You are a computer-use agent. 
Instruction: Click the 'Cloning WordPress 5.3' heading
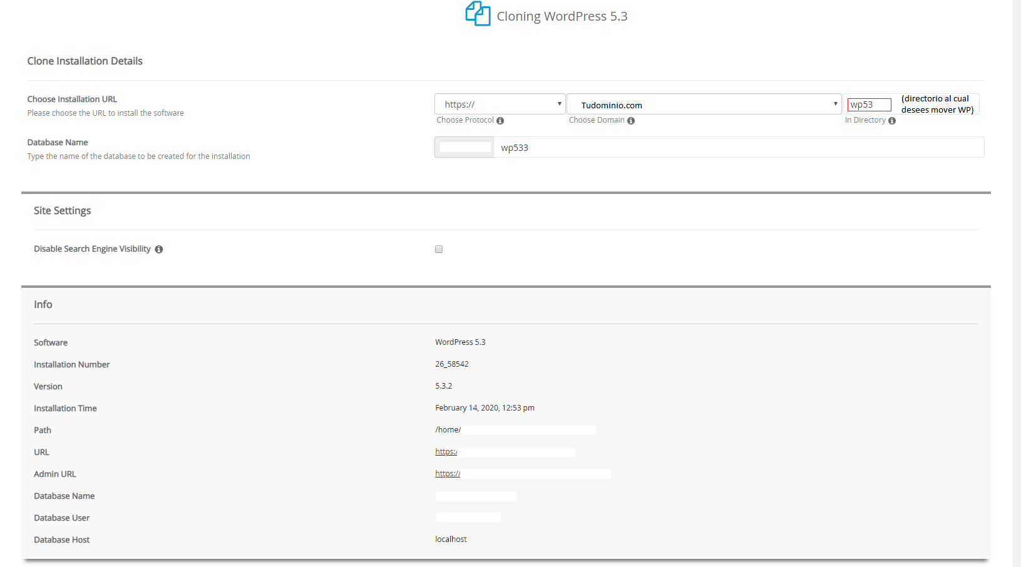(x=562, y=16)
